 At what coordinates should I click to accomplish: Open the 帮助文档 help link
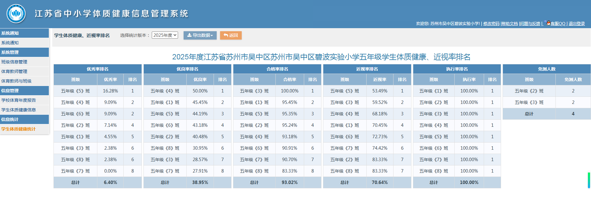(x=509, y=24)
